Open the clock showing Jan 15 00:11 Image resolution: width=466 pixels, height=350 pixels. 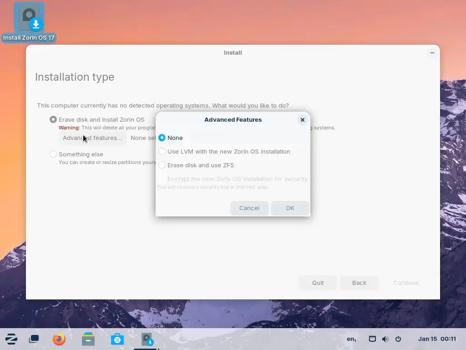pos(437,339)
